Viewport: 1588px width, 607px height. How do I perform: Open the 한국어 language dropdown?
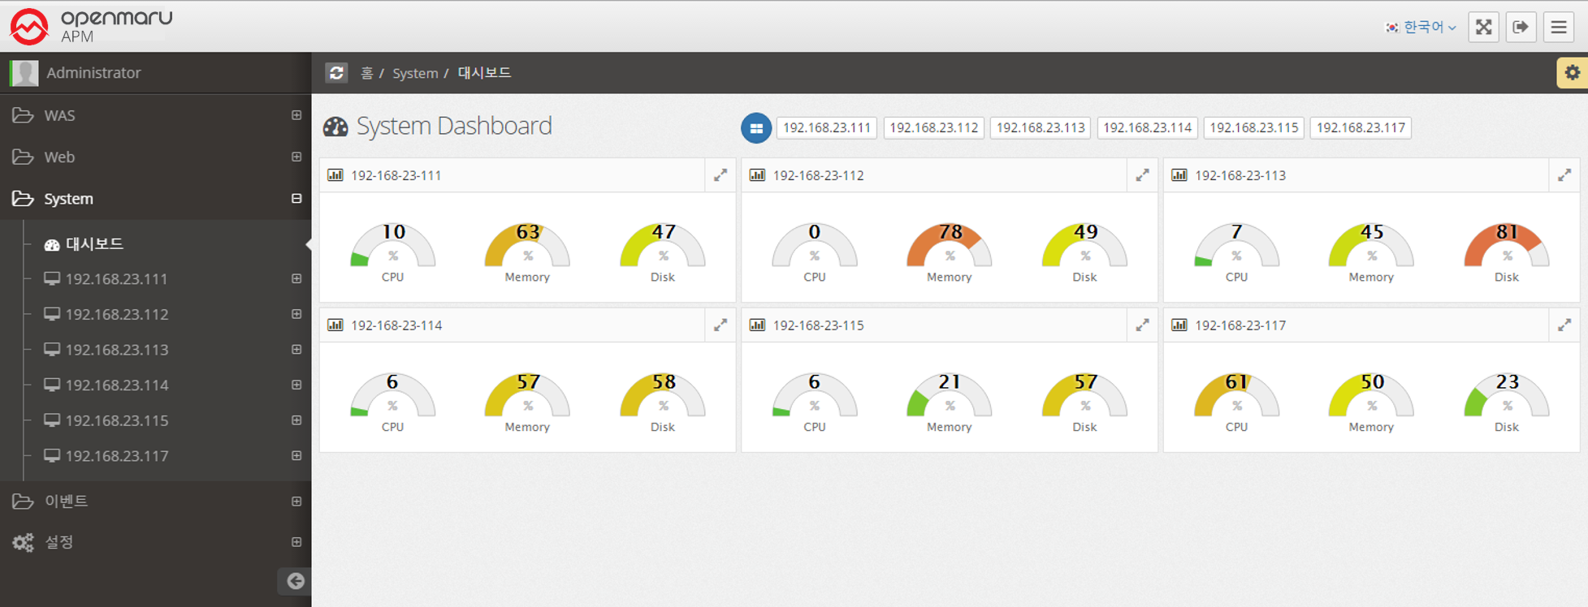point(1421,27)
